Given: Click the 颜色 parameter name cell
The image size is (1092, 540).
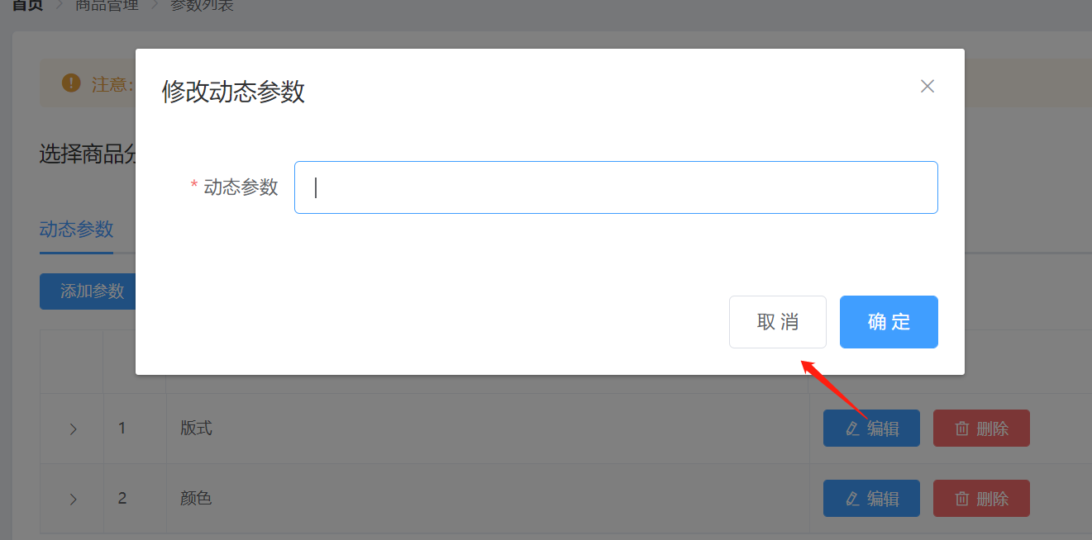Looking at the screenshot, I should (x=488, y=499).
